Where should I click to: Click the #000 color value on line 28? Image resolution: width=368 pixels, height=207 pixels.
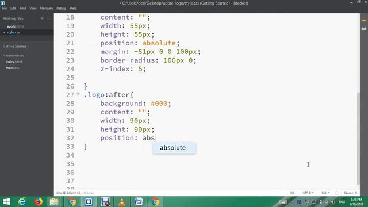coord(159,103)
